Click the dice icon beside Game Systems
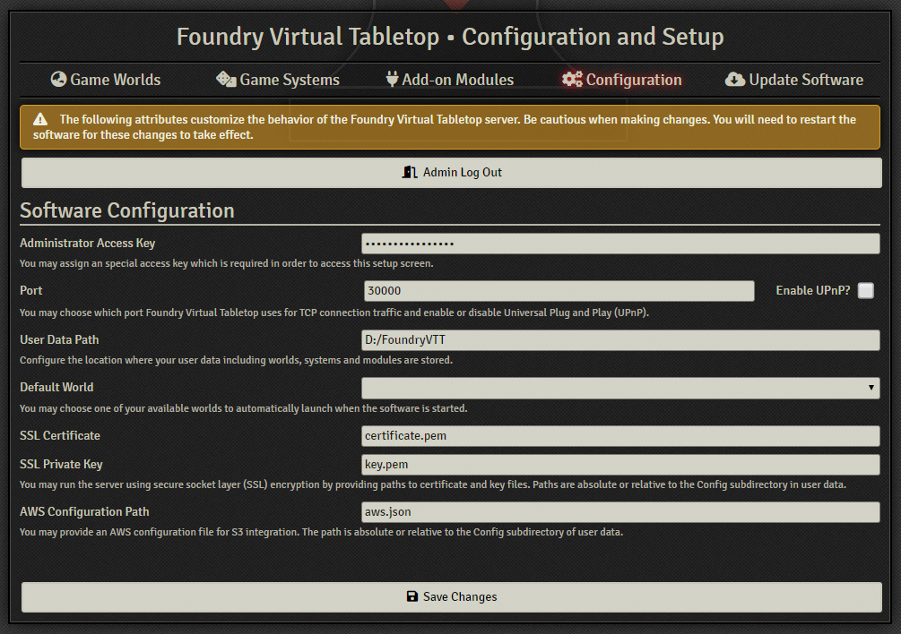901x634 pixels. pos(226,79)
